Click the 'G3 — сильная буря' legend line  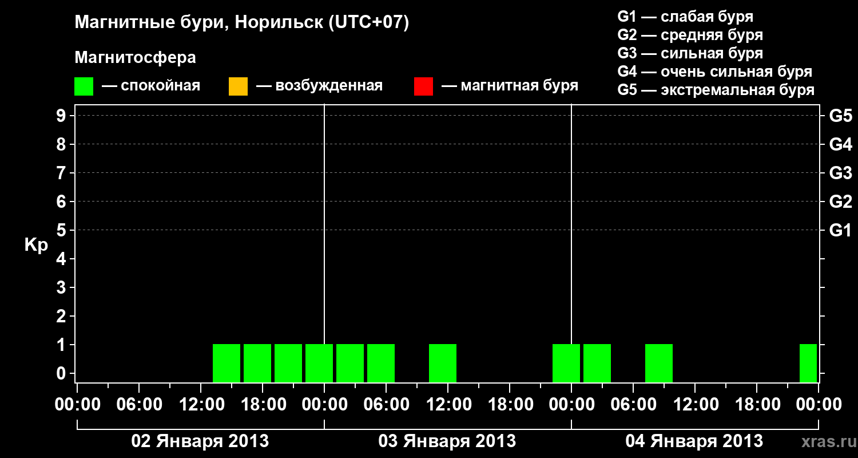coord(690,53)
